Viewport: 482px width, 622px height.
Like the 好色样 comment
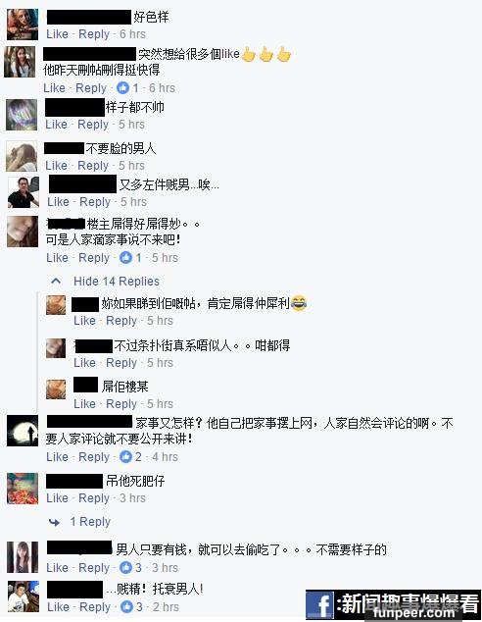[57, 34]
